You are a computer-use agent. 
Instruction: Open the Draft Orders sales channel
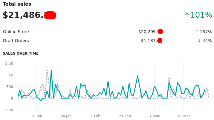[16, 41]
